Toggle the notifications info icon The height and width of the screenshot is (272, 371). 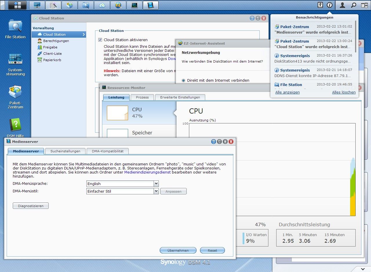(x=330, y=5)
